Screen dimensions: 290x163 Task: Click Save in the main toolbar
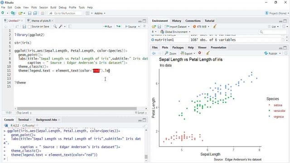tap(29, 13)
